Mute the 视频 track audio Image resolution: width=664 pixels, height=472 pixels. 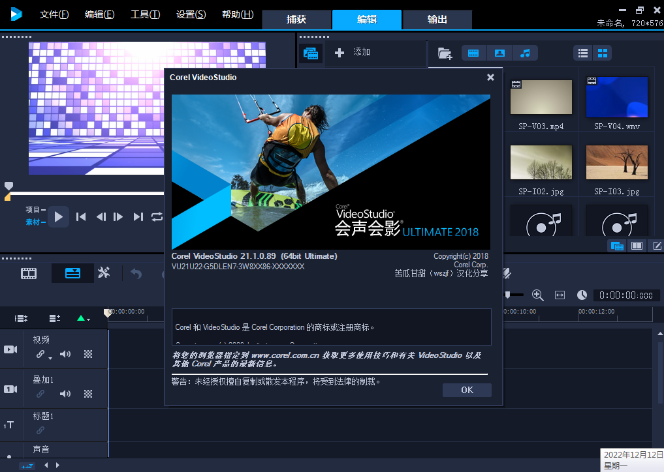pyautogui.click(x=65, y=354)
